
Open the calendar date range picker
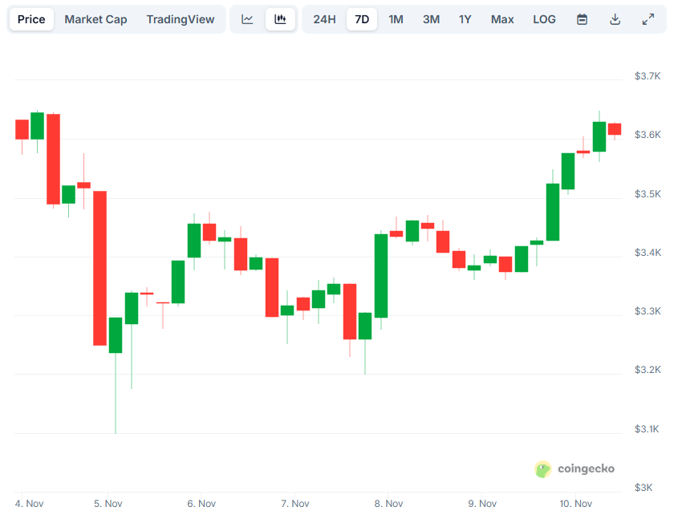click(582, 18)
